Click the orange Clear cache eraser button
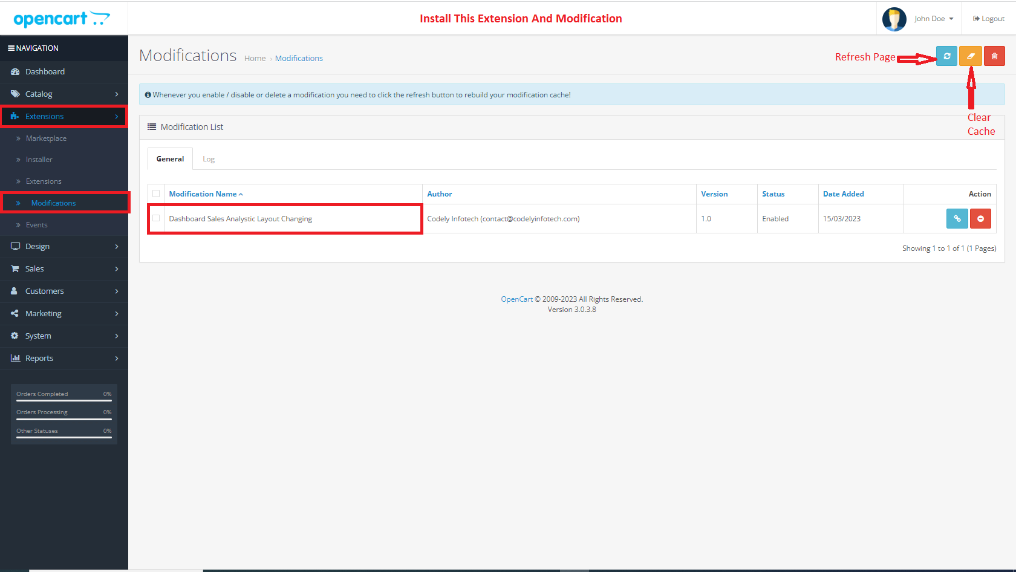1016x572 pixels. coord(971,56)
